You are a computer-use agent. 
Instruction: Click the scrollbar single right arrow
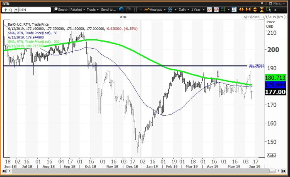[x=278, y=171]
